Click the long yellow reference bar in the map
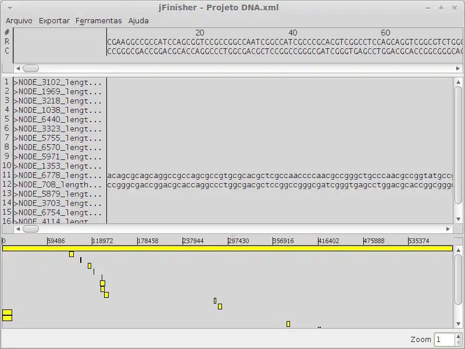The height and width of the screenshot is (349, 465). pos(227,248)
